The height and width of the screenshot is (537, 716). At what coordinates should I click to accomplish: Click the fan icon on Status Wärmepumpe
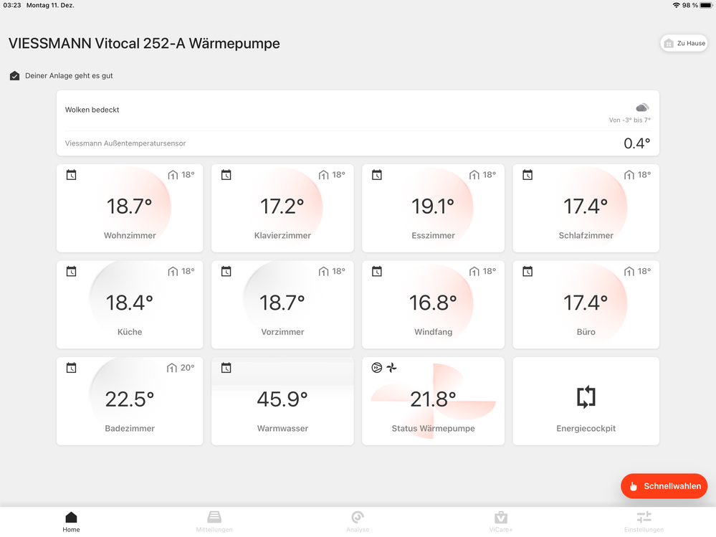tap(391, 368)
